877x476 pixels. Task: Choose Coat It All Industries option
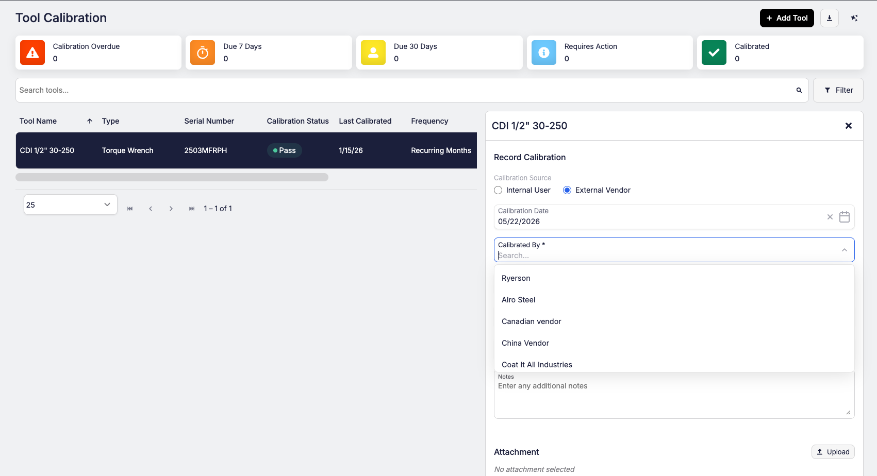click(674, 364)
